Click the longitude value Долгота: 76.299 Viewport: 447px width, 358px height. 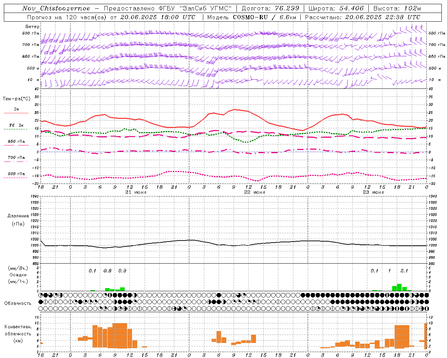(270, 8)
